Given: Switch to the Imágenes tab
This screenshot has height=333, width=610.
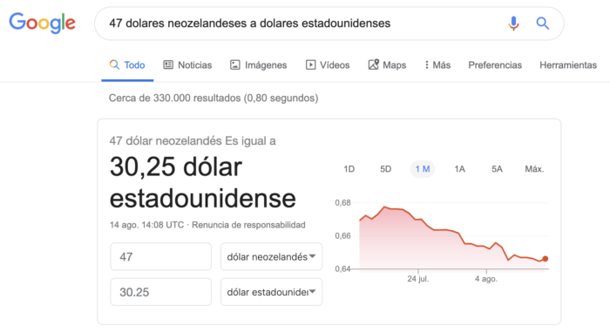Looking at the screenshot, I should point(258,65).
